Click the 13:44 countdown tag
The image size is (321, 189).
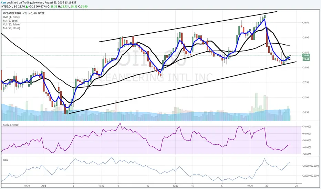pyautogui.click(x=306, y=59)
